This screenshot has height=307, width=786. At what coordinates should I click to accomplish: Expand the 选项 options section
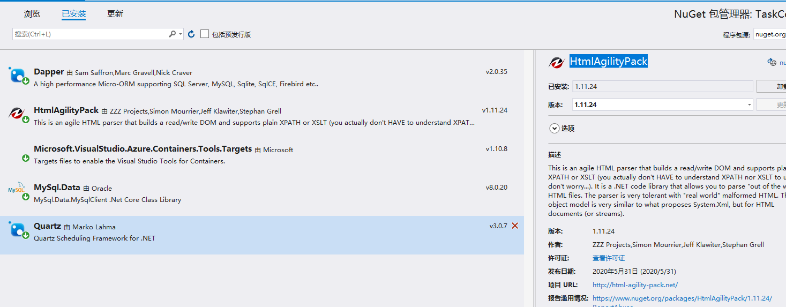point(562,129)
